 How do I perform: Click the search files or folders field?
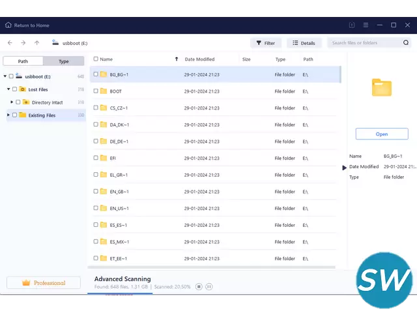tap(364, 43)
